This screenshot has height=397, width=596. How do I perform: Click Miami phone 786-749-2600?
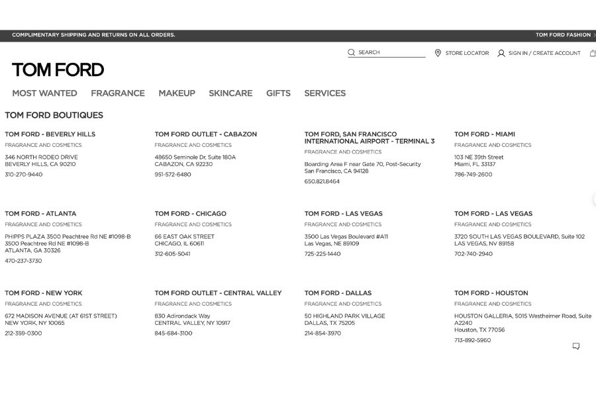(473, 175)
